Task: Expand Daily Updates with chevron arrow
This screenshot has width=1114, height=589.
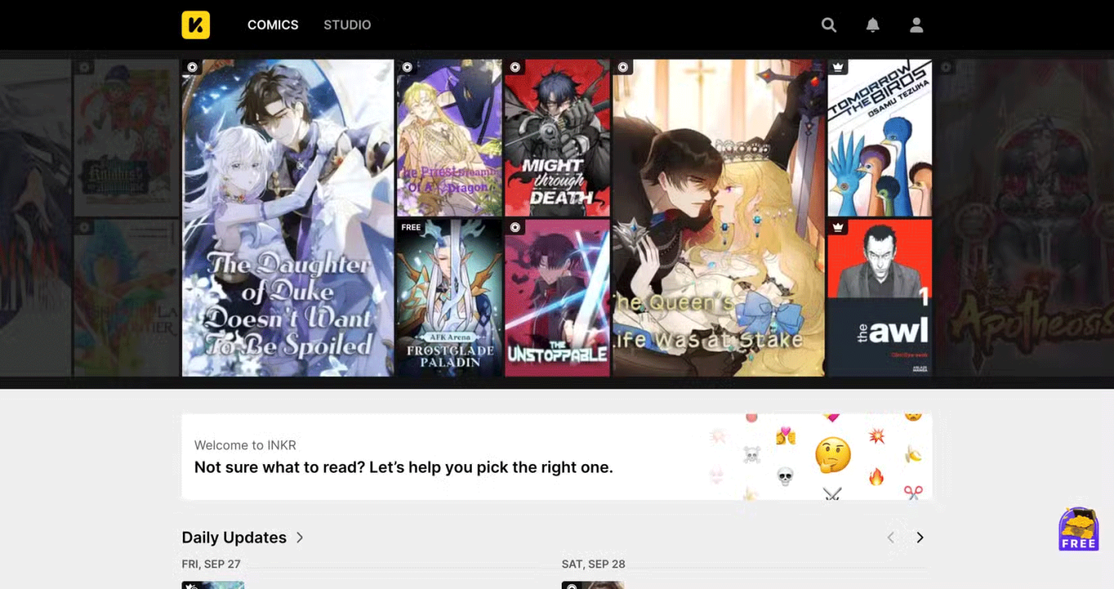Action: [x=300, y=537]
